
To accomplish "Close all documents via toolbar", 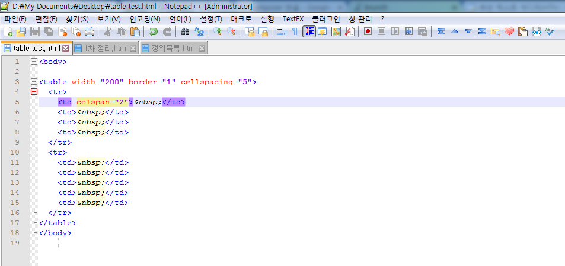I will click(x=76, y=31).
